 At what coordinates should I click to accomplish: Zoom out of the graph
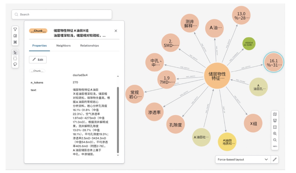point(275,140)
